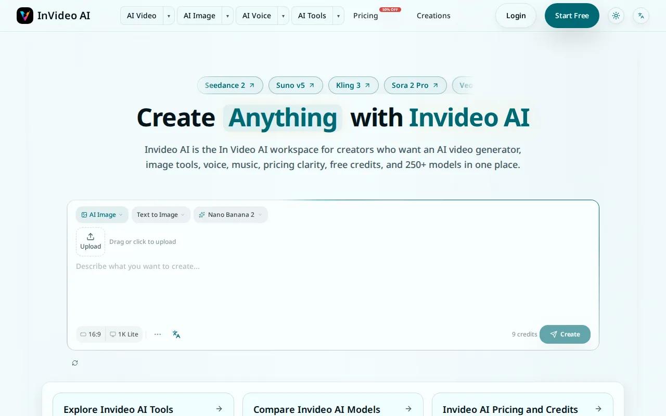Change the 16:9 aspect ratio setting

point(91,334)
